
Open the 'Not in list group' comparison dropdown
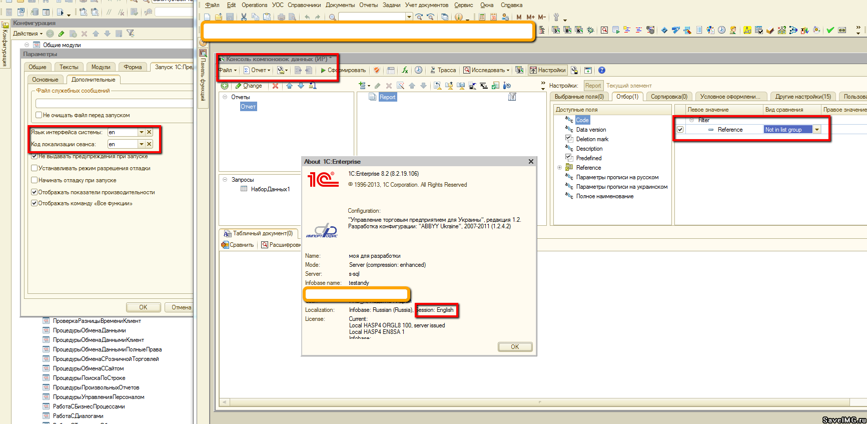pos(817,130)
